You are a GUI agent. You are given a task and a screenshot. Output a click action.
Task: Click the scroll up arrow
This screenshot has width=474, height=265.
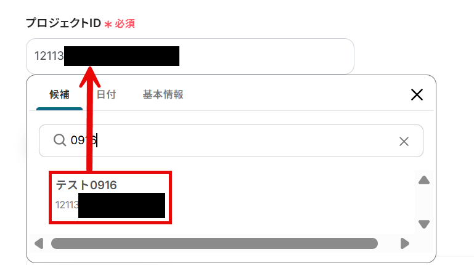click(x=424, y=181)
